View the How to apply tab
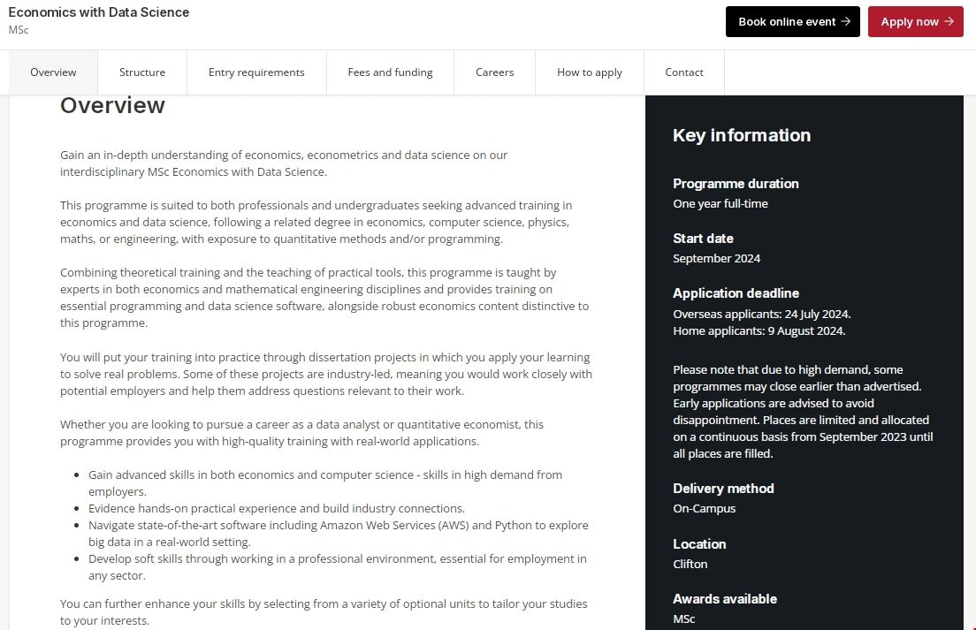The image size is (976, 630). tap(590, 72)
